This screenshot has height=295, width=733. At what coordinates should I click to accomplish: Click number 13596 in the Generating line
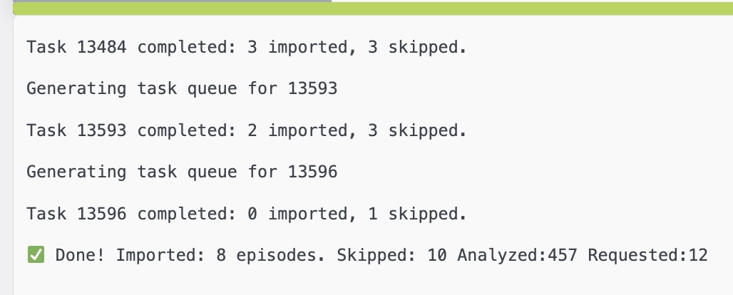(312, 172)
